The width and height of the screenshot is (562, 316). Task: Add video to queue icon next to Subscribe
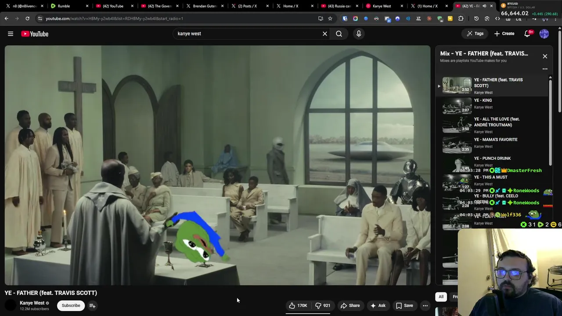(x=92, y=305)
